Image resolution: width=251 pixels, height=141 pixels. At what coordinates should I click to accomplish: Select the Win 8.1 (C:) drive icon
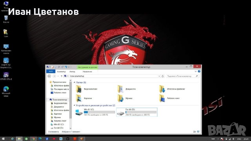pos(79,112)
